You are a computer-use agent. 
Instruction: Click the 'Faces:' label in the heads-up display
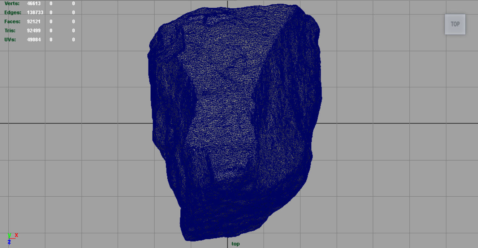coord(12,21)
